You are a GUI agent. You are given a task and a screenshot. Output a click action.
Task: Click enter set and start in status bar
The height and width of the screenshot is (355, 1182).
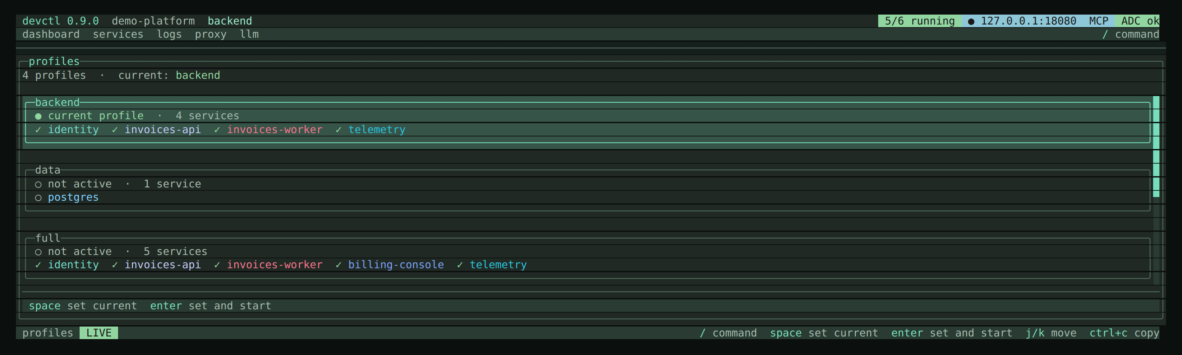point(952,333)
